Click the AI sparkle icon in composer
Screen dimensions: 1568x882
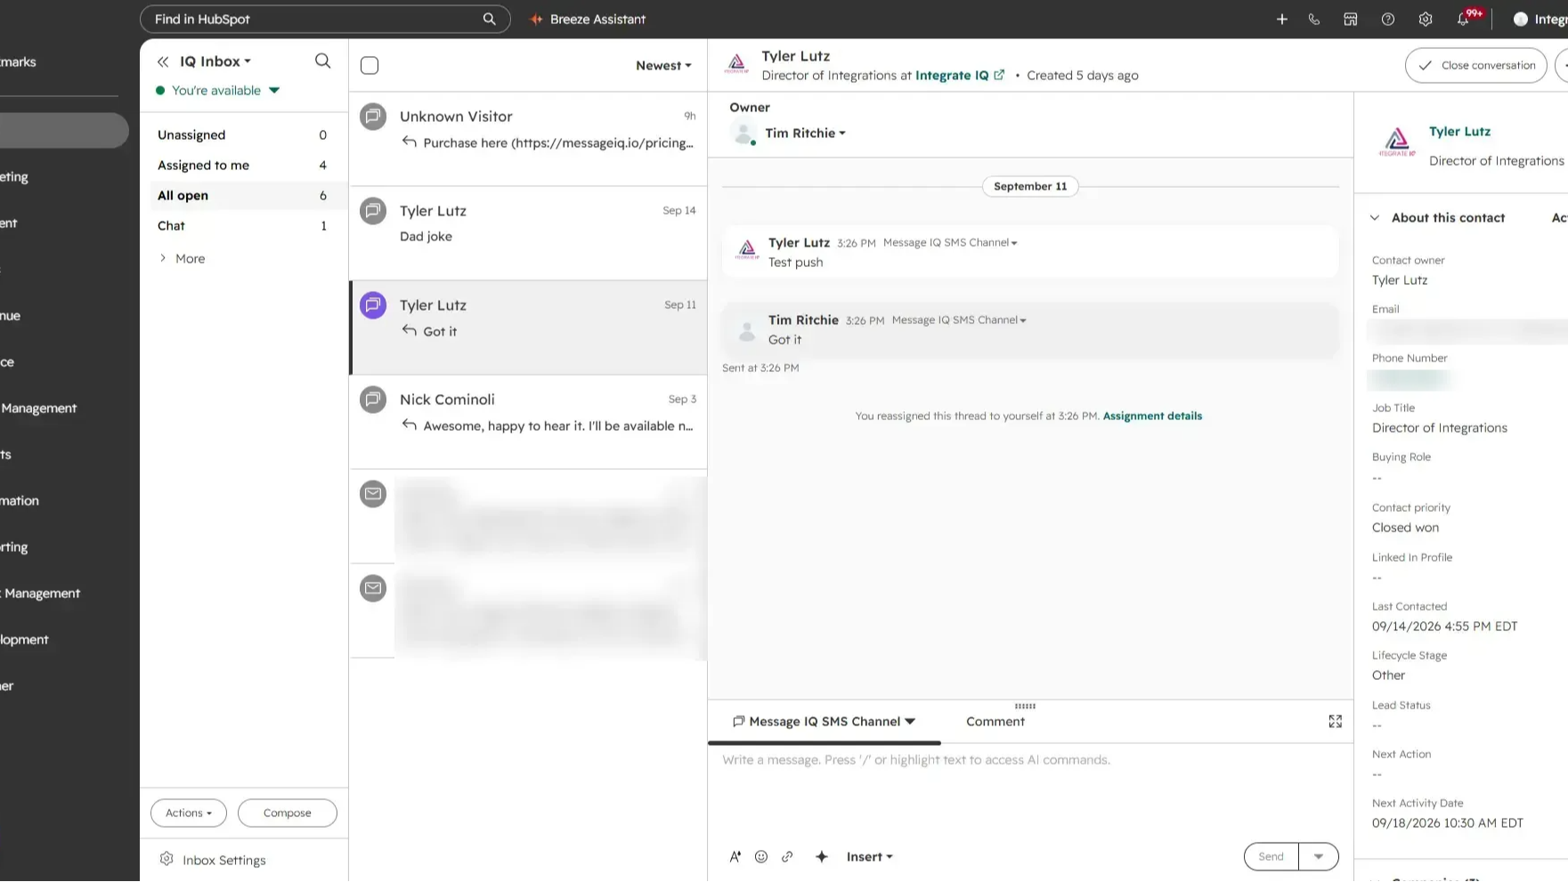(x=821, y=856)
